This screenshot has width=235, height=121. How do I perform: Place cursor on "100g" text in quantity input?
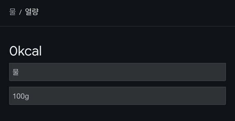pos(21,96)
